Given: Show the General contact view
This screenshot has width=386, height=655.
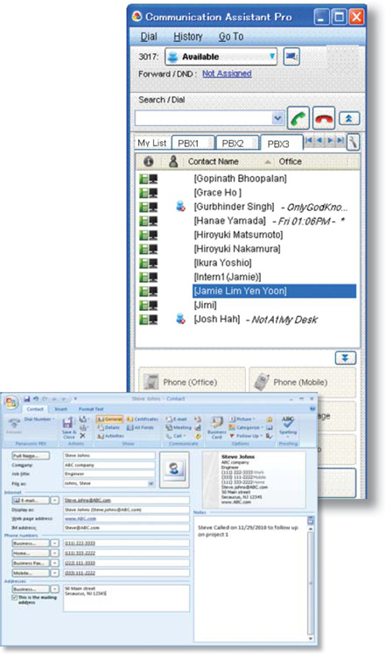Looking at the screenshot, I should [109, 419].
